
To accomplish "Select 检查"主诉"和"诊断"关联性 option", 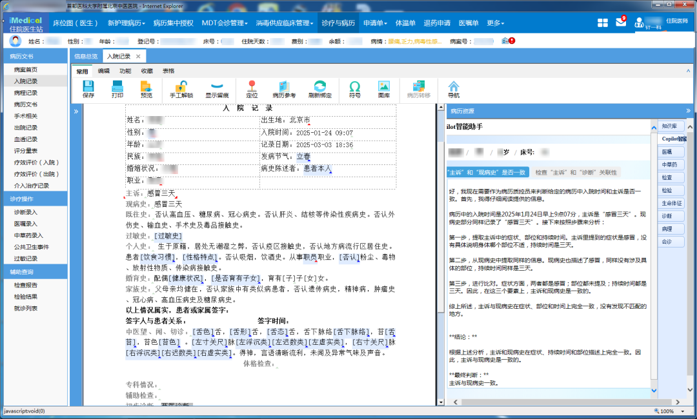I will (x=576, y=172).
